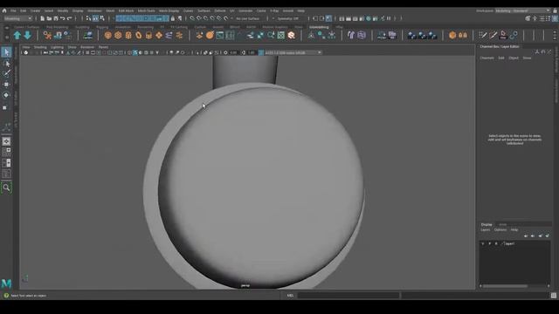Activate the Rotate tool in toolbox

pyautogui.click(x=6, y=95)
